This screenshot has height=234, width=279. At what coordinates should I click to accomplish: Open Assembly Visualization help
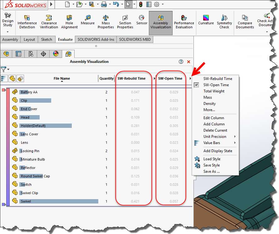(181, 62)
